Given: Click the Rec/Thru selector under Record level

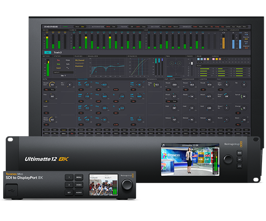Looking at the screenshot, I should point(49,90).
